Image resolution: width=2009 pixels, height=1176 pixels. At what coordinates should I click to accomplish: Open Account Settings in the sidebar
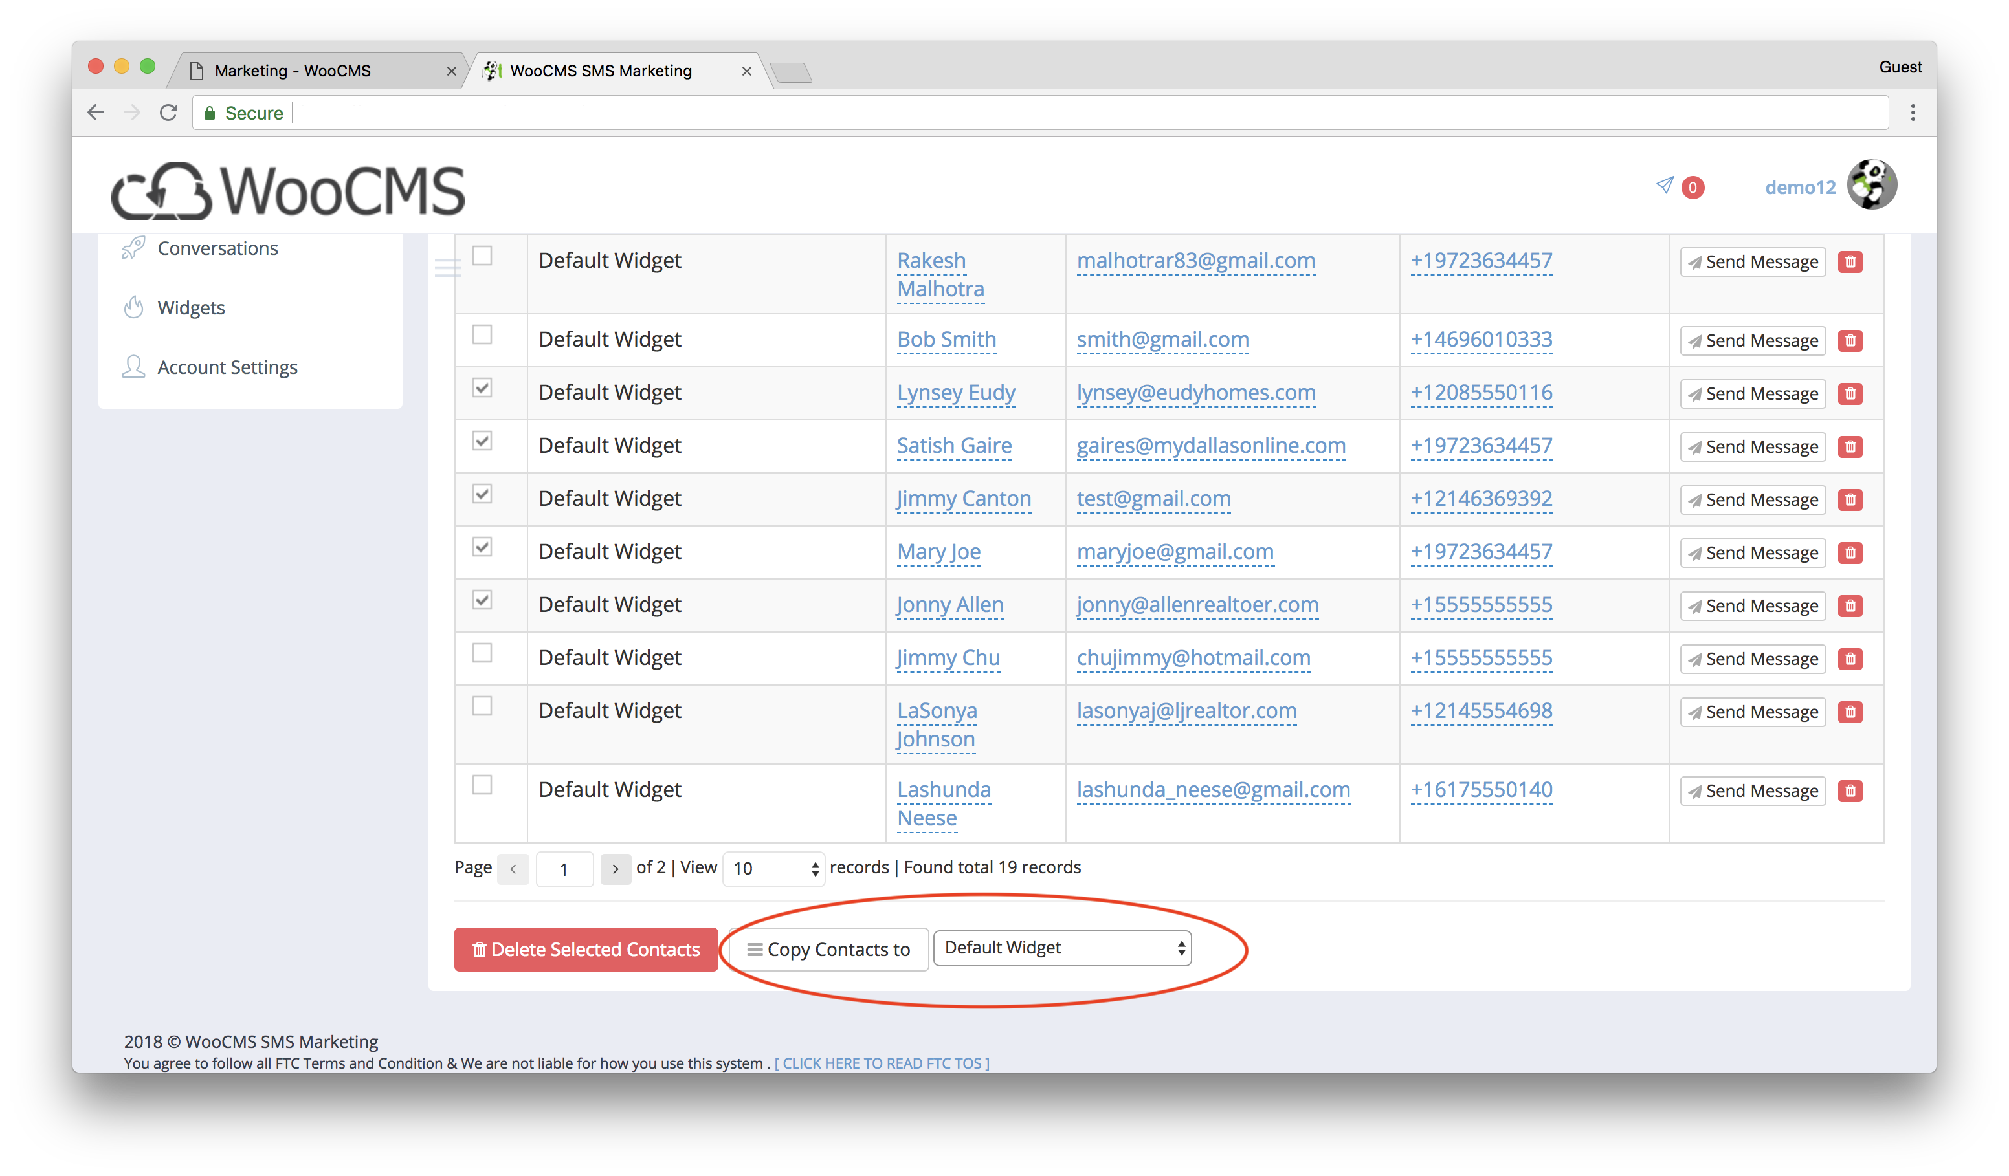pyautogui.click(x=227, y=367)
